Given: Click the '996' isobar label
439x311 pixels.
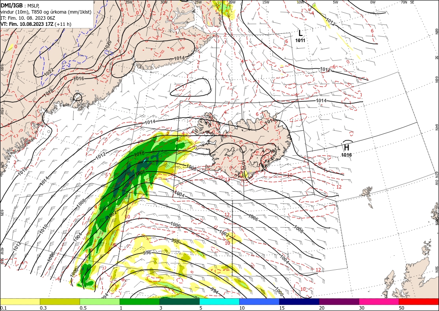Looking at the screenshot, I should pos(147,253).
